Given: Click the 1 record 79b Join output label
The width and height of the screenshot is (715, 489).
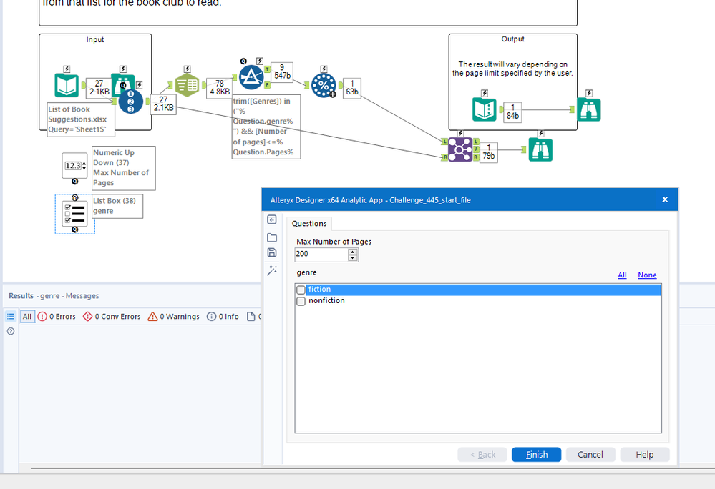Looking at the screenshot, I should (x=488, y=152).
